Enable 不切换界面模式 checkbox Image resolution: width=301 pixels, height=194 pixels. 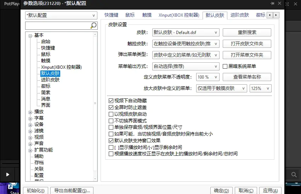(x=111, y=121)
